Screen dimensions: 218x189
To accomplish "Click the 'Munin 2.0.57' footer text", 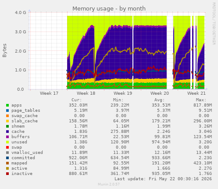I will [x=109, y=184].
